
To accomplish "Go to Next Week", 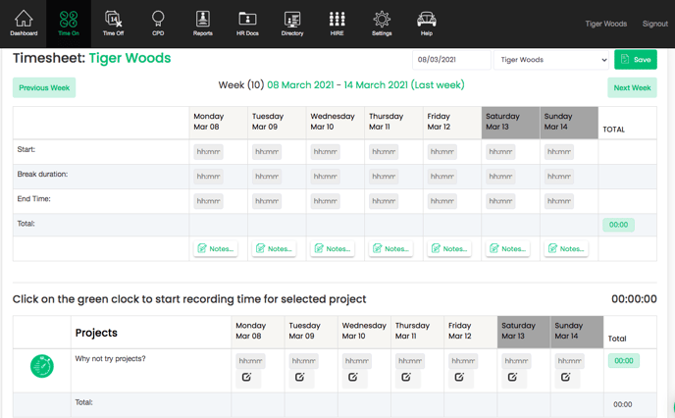I will click(632, 87).
